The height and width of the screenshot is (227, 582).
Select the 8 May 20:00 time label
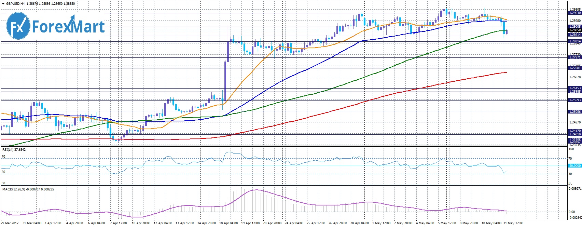469,223
